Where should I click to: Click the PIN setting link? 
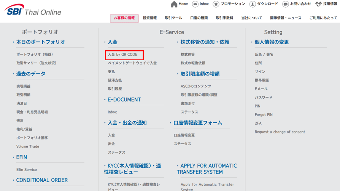click(x=257, y=106)
